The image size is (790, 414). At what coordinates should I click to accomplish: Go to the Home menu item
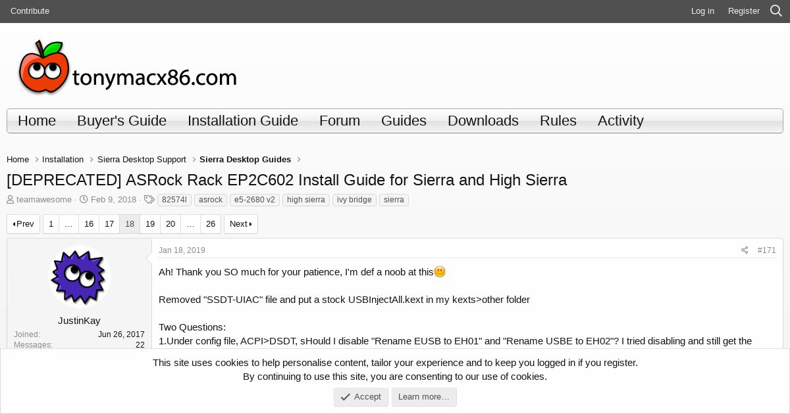click(x=37, y=121)
